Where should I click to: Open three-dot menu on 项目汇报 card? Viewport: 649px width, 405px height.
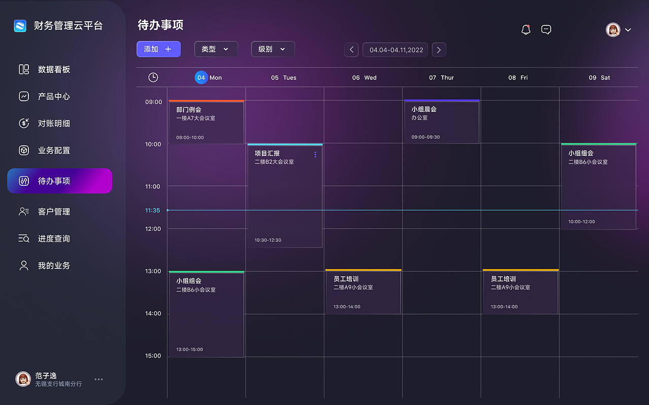(x=315, y=154)
